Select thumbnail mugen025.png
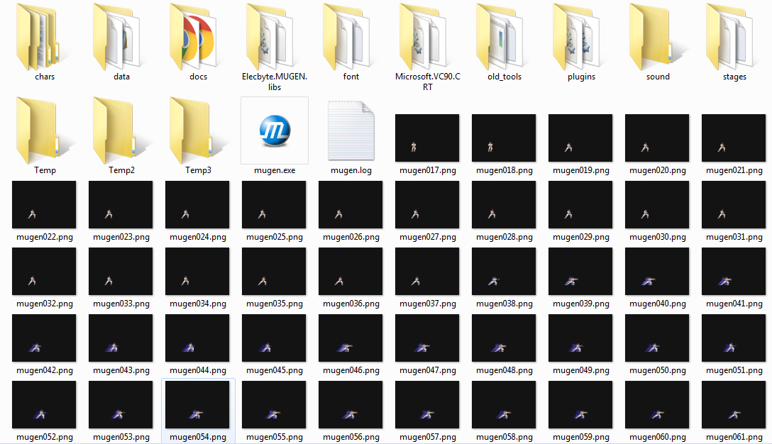This screenshot has height=444, width=772. tap(274, 205)
